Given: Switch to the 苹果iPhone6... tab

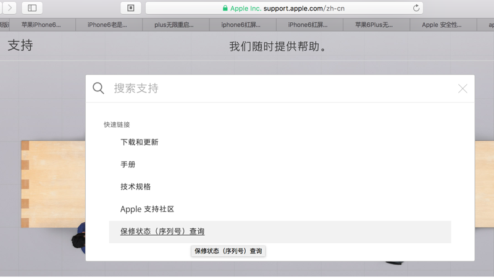Looking at the screenshot, I should (x=41, y=25).
